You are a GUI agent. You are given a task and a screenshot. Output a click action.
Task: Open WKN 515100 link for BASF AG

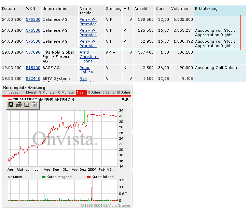(33, 68)
